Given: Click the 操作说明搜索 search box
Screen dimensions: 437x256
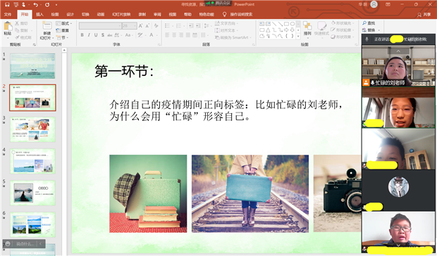Looking at the screenshot, I should click(238, 15).
